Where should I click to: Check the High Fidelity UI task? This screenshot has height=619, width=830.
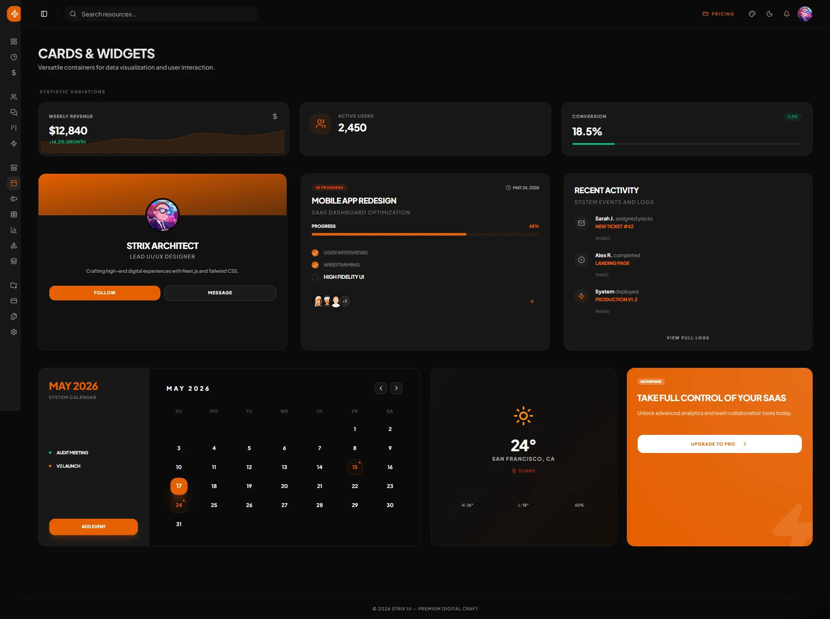pyautogui.click(x=315, y=277)
